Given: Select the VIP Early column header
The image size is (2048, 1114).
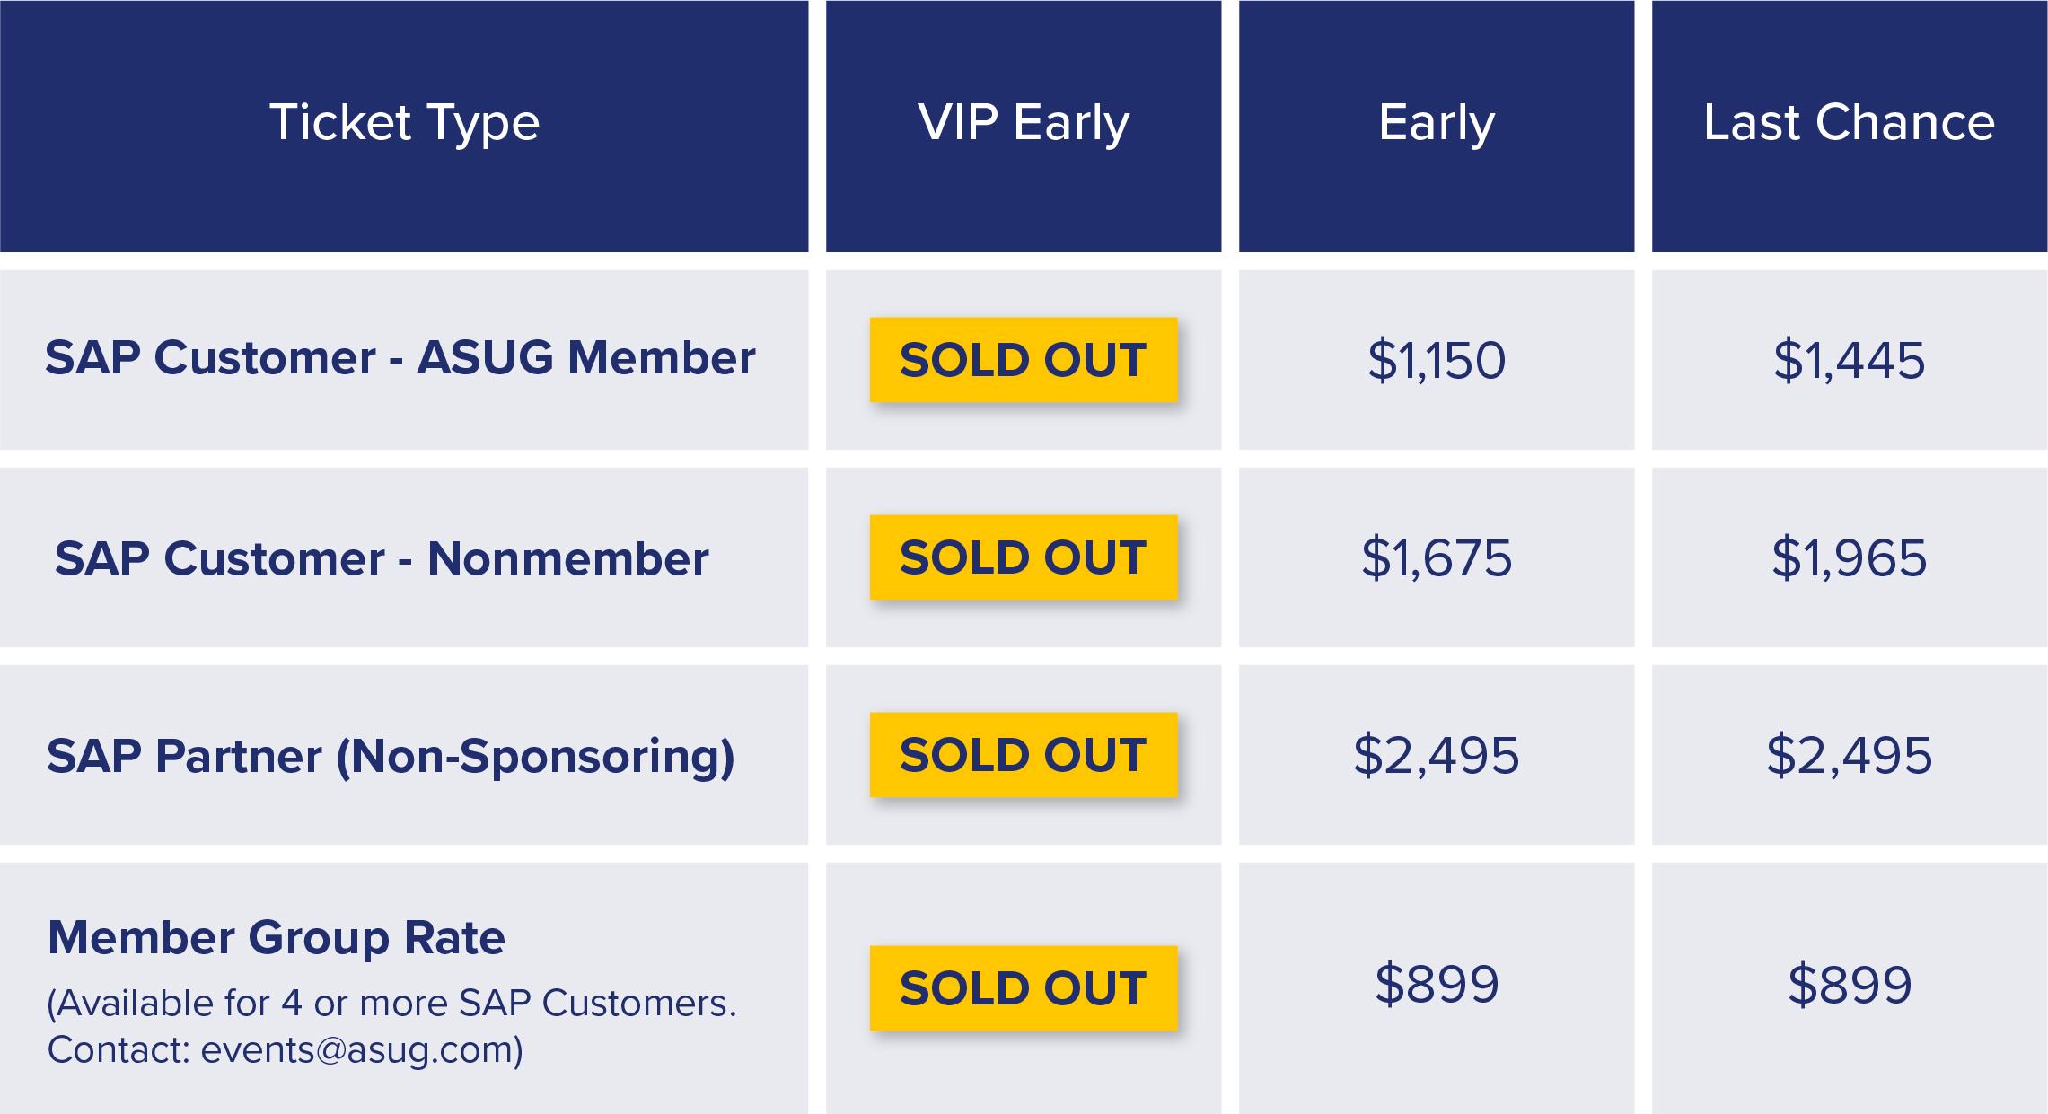Looking at the screenshot, I should point(1024,126).
